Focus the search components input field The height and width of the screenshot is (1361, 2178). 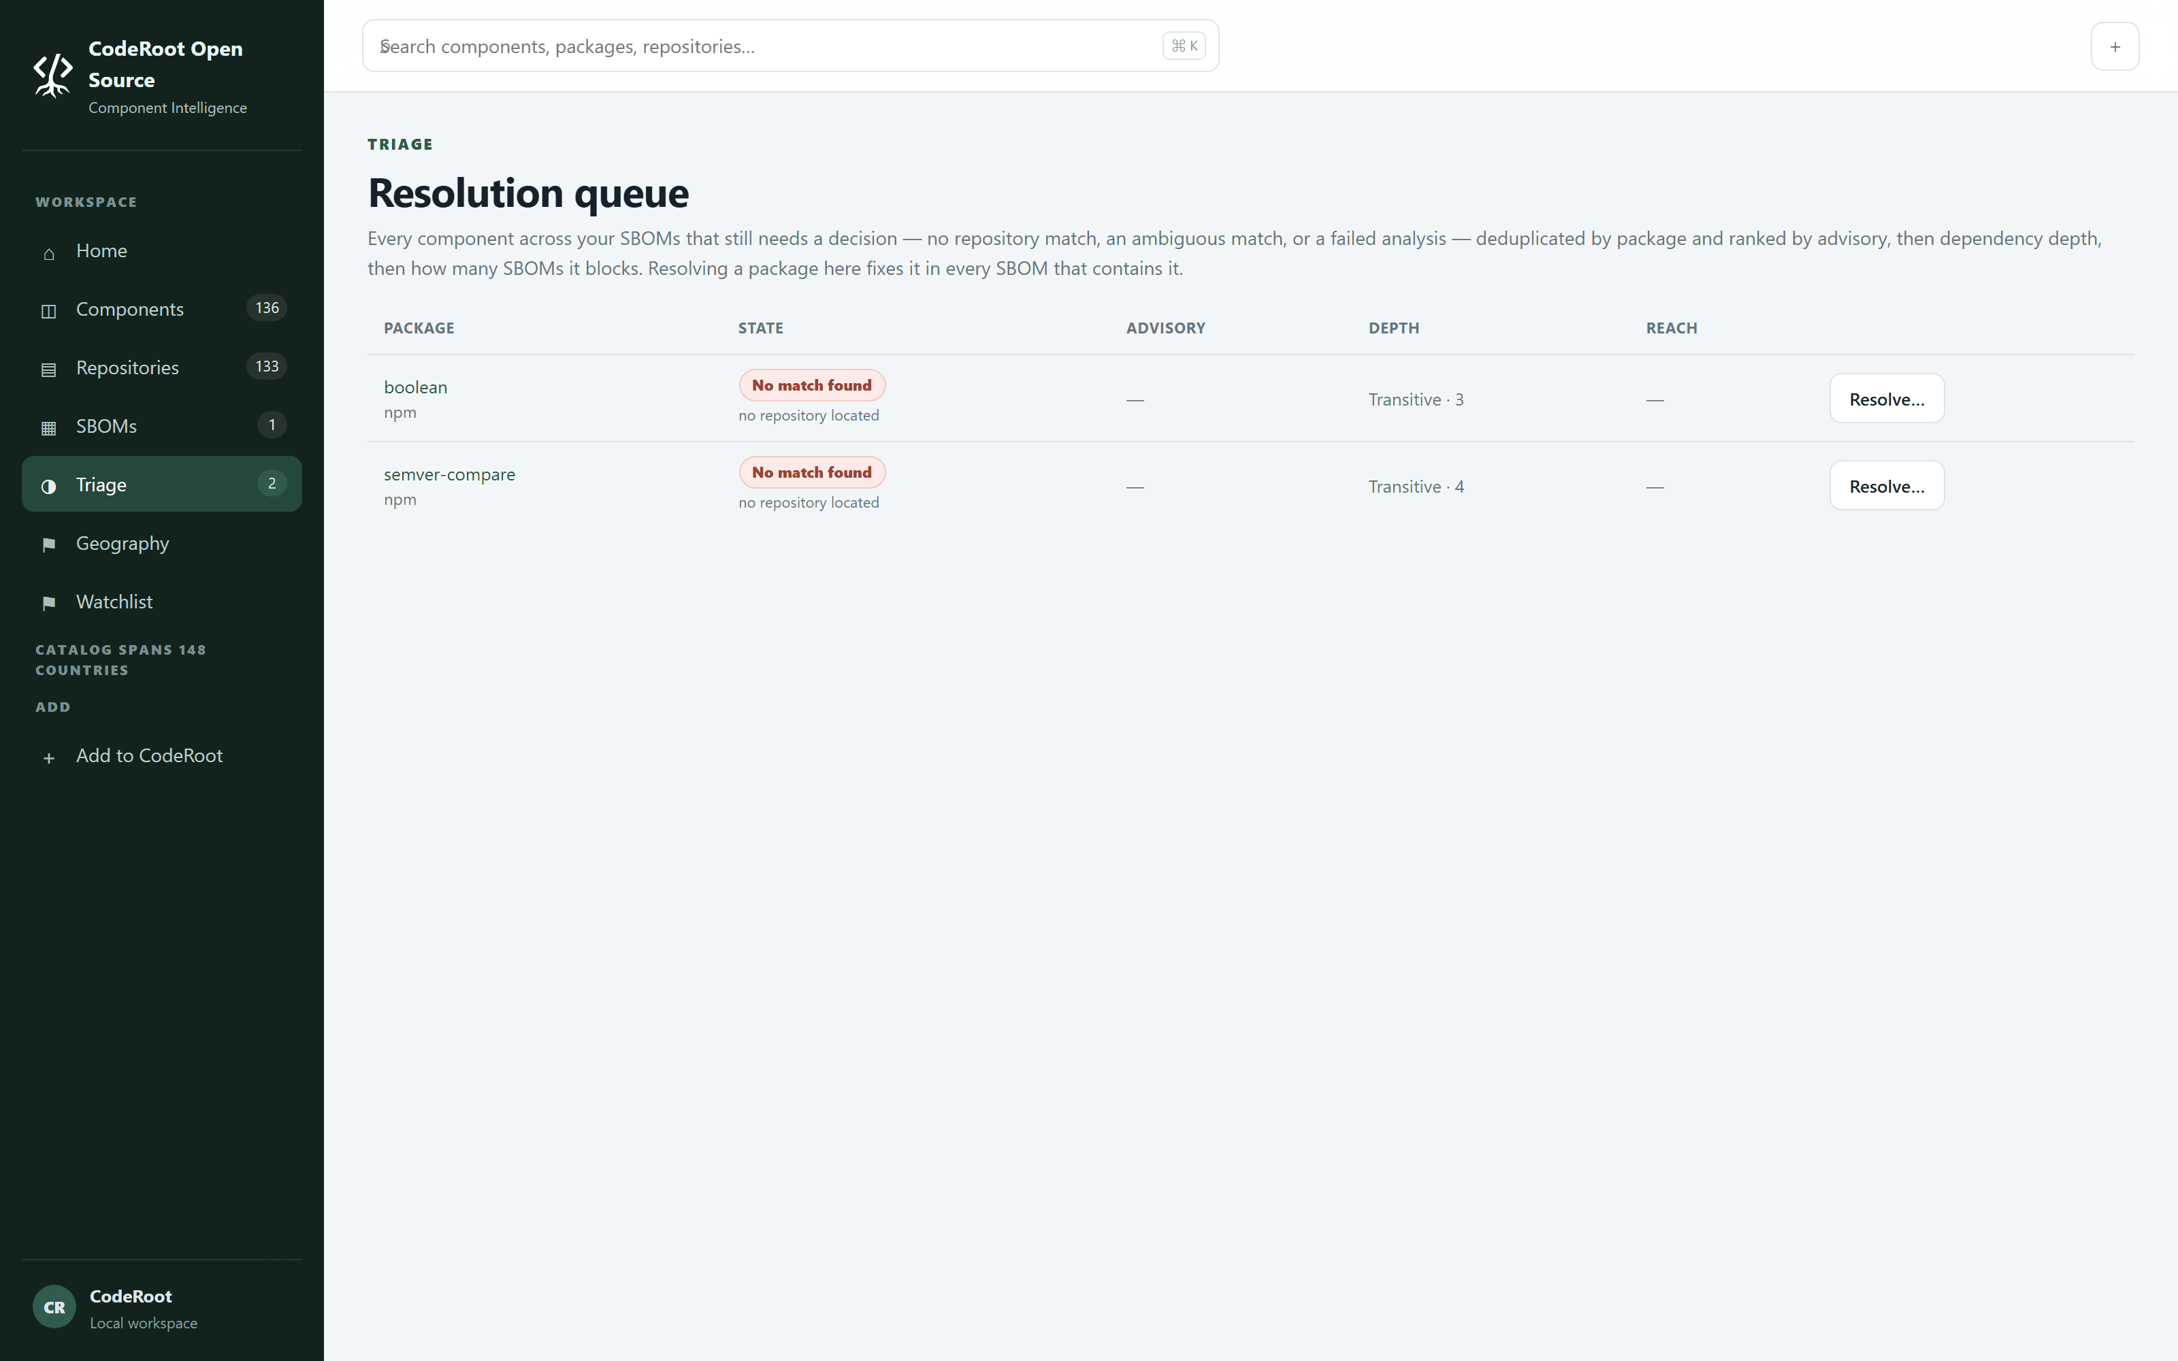(x=790, y=46)
